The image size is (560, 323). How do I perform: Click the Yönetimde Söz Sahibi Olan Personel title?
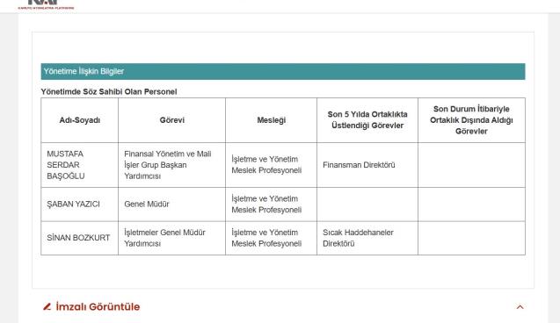point(109,91)
